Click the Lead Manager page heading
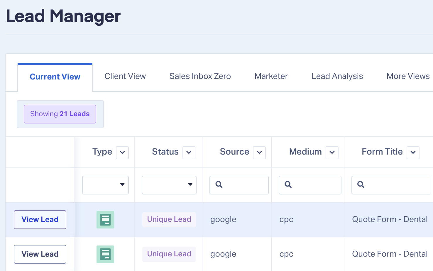This screenshot has width=433, height=271. click(63, 16)
